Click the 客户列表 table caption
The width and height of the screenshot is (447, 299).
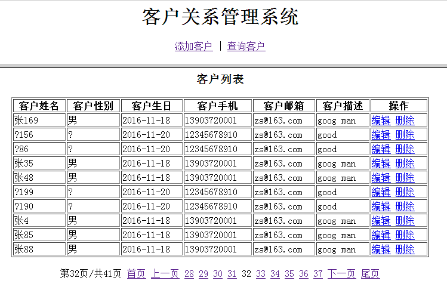click(x=220, y=79)
